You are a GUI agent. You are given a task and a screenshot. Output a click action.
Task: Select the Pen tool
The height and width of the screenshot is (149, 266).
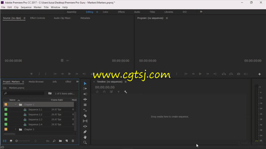[85, 132]
